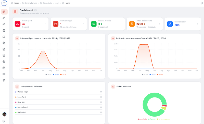The image size is (204, 124).
Task: Expand the Ticket aperti card chevron
Action: [45, 24]
